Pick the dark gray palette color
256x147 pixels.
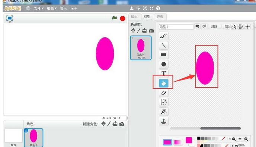pyautogui.click(x=202, y=138)
